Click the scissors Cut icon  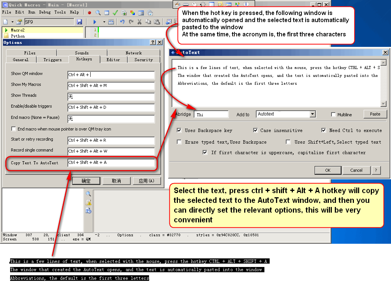139,22
